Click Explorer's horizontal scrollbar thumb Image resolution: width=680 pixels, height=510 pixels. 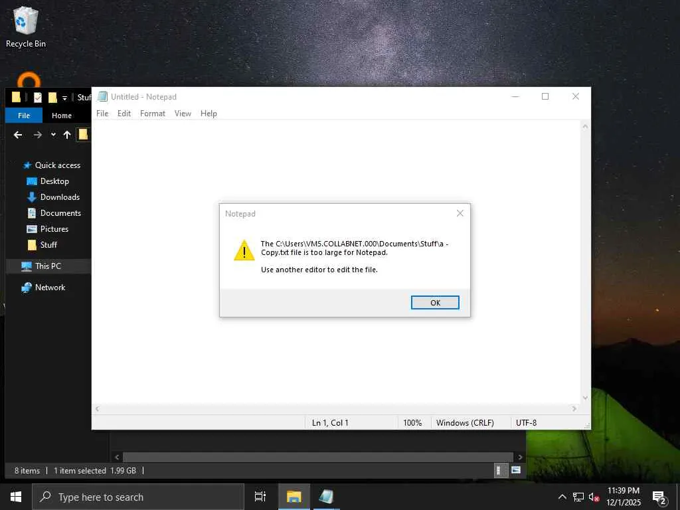[x=318, y=457]
